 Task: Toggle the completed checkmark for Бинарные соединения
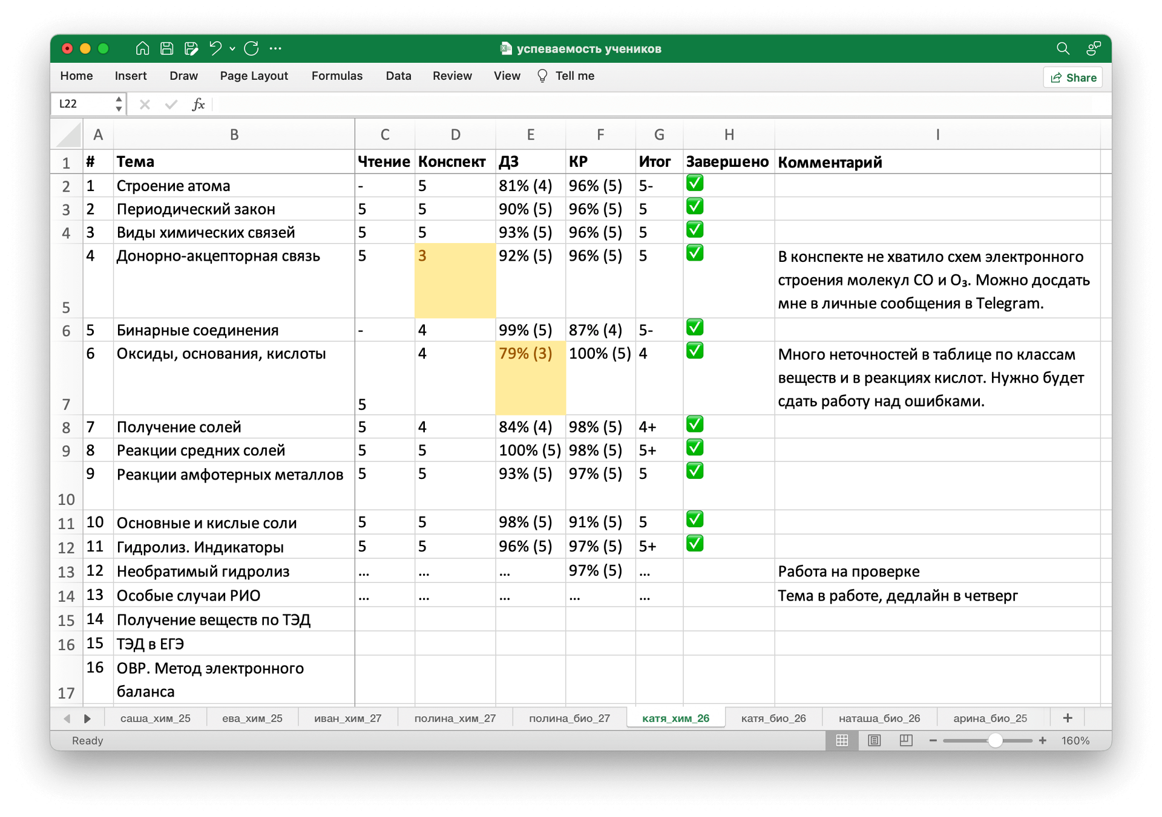pos(695,328)
